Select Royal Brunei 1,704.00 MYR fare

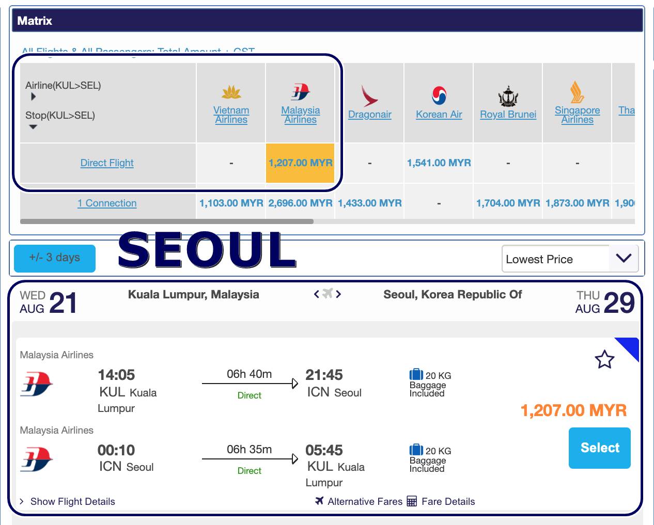tap(508, 203)
